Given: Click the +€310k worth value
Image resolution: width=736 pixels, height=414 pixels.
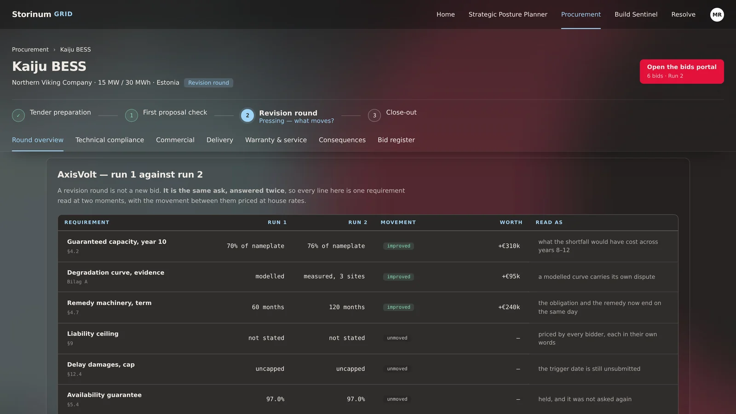Looking at the screenshot, I should click(x=509, y=246).
